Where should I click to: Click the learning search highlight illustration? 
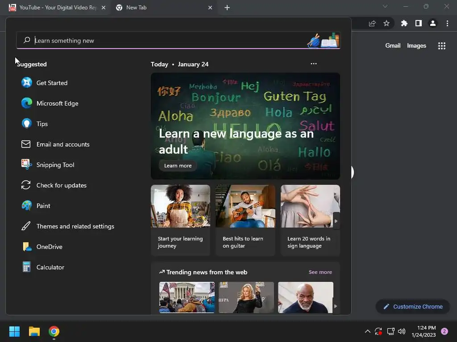coord(323,40)
